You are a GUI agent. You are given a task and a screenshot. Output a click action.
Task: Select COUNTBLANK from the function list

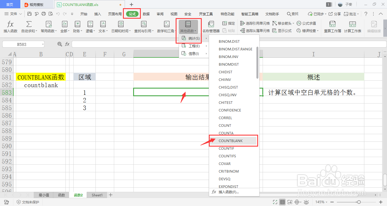tap(231, 141)
